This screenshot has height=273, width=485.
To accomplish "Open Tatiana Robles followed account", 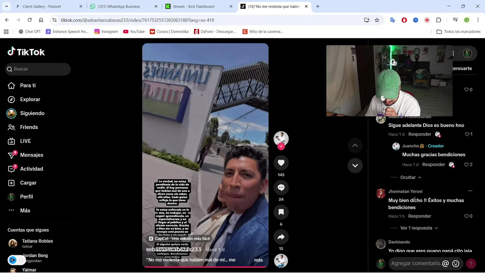I will [x=30, y=243].
